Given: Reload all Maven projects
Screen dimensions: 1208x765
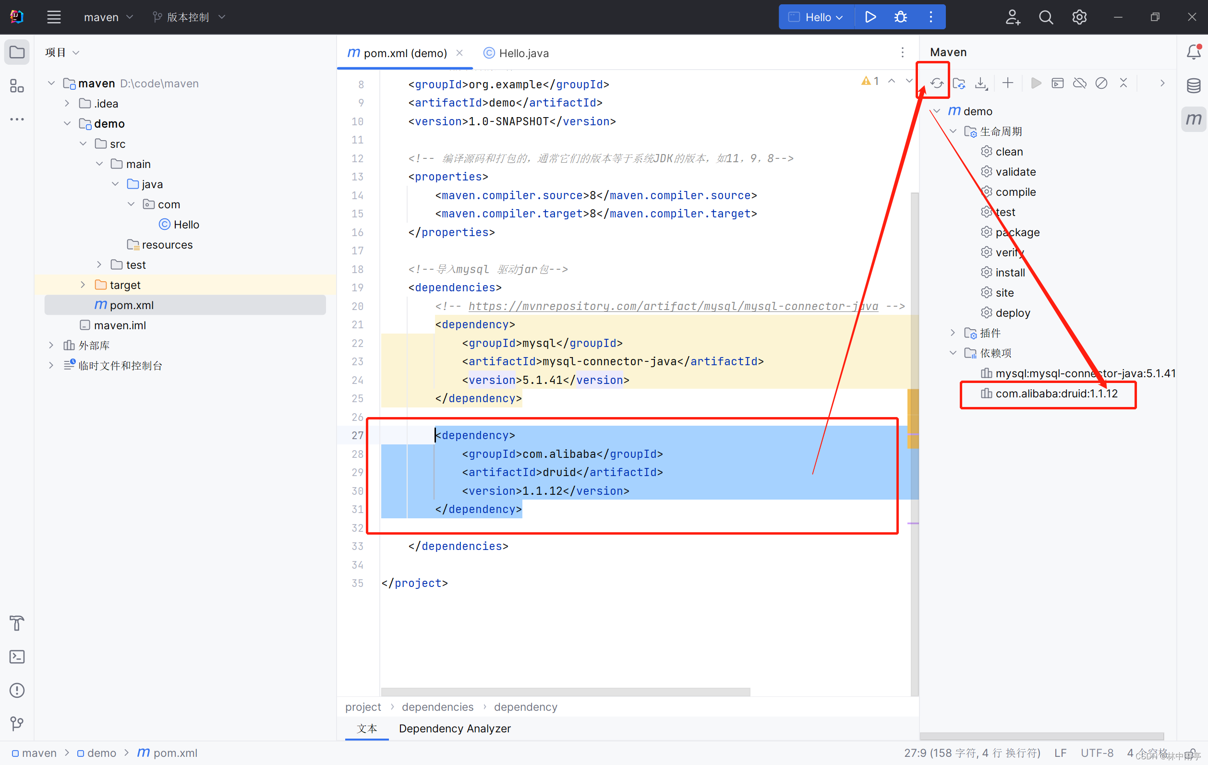Looking at the screenshot, I should (937, 83).
